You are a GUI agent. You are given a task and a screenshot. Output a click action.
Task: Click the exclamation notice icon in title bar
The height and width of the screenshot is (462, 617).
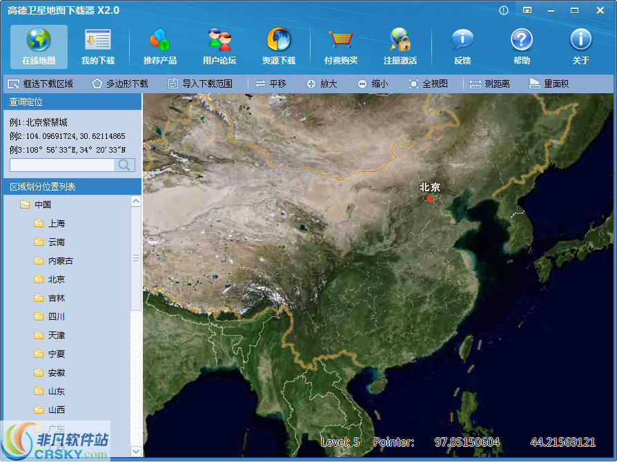(x=504, y=10)
